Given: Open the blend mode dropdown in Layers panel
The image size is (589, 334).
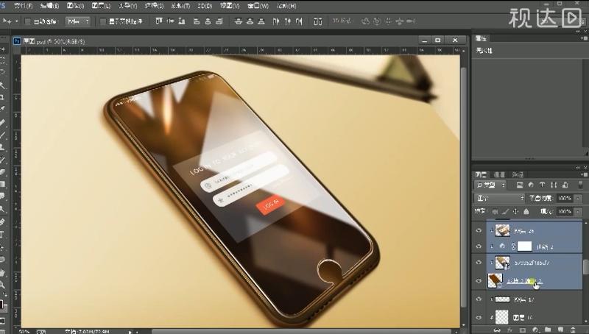Looking at the screenshot, I should 500,199.
